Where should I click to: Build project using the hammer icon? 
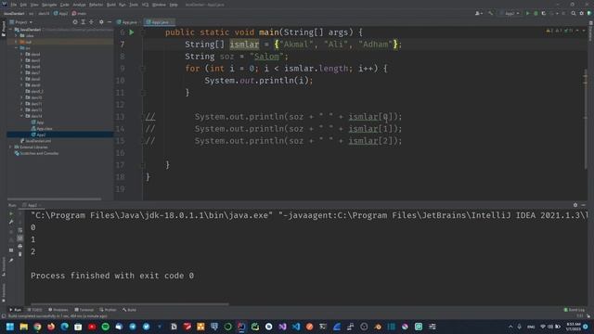pos(491,13)
